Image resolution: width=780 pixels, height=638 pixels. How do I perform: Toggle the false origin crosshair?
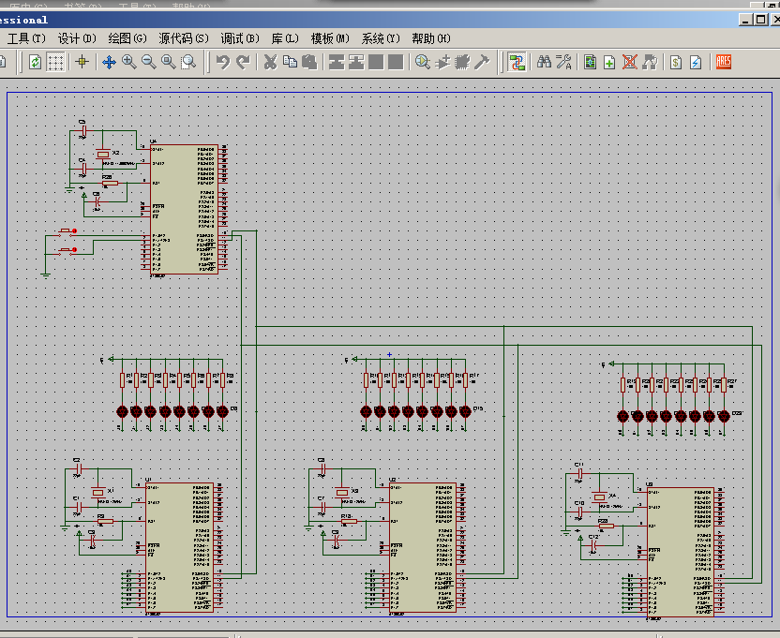82,62
